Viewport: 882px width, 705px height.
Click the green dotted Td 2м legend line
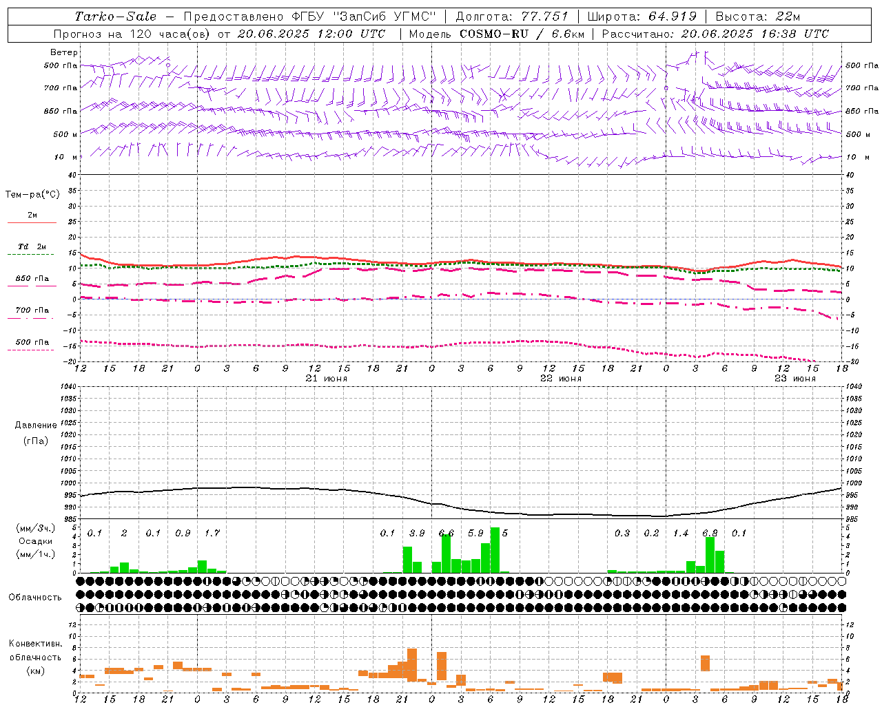(32, 255)
